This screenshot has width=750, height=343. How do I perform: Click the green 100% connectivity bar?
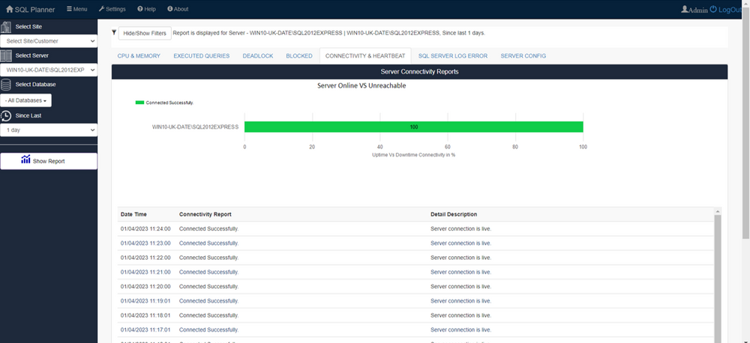[413, 127]
